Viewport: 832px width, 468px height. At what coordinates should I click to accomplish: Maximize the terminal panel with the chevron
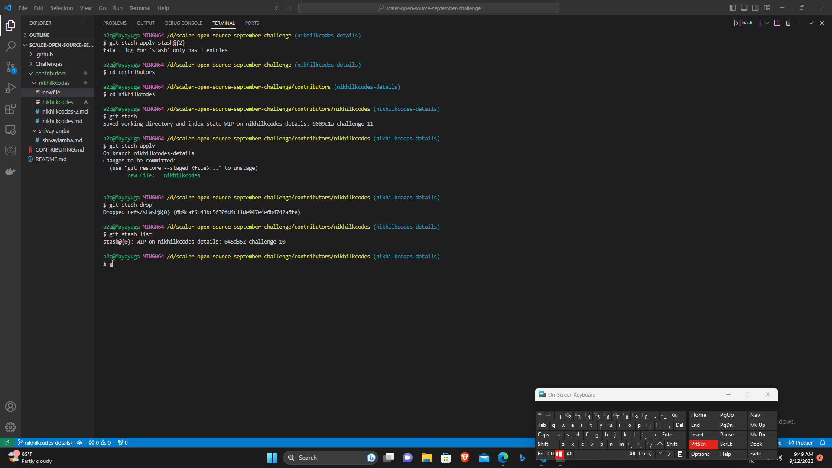810,23
